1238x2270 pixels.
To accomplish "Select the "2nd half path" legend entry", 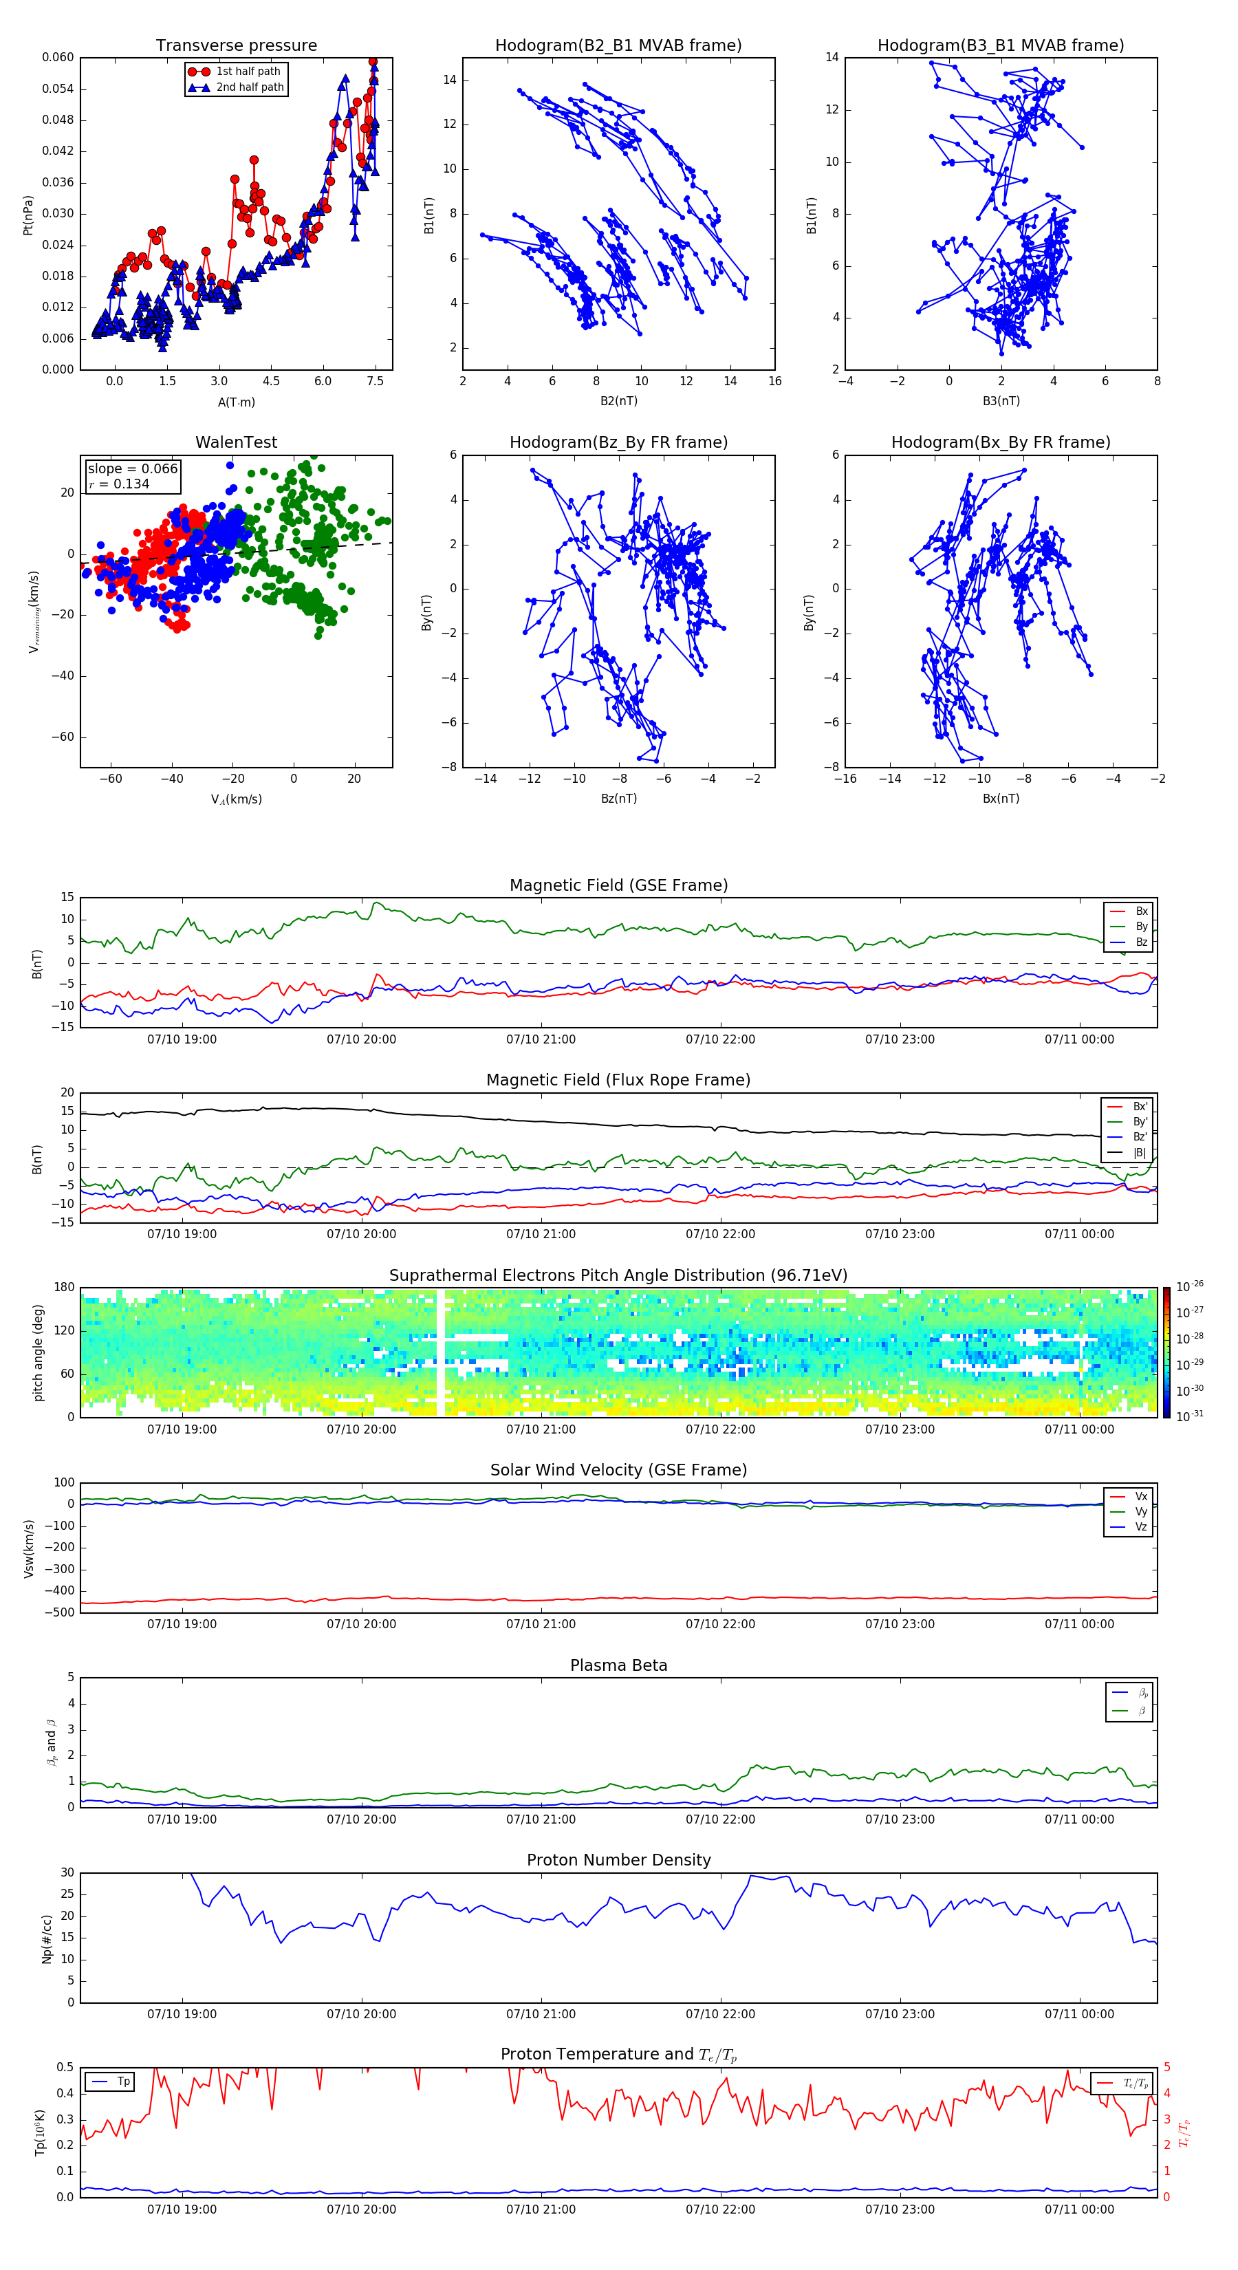I will point(235,87).
